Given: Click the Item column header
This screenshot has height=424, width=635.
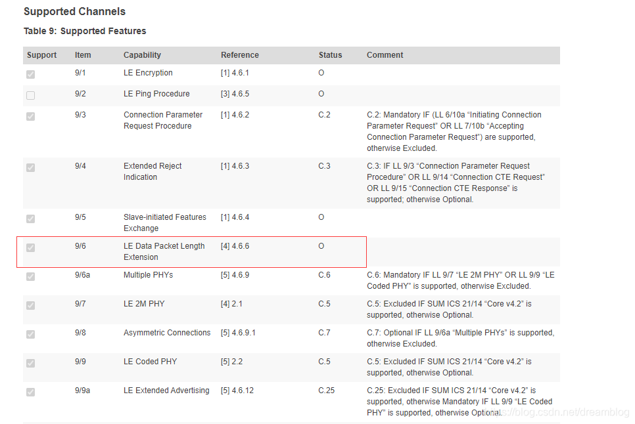Looking at the screenshot, I should 83,55.
